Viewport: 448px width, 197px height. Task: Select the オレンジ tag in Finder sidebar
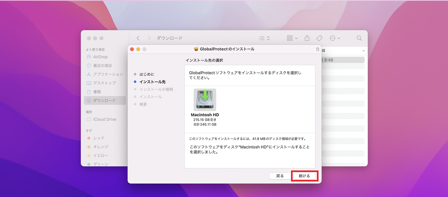(105, 147)
